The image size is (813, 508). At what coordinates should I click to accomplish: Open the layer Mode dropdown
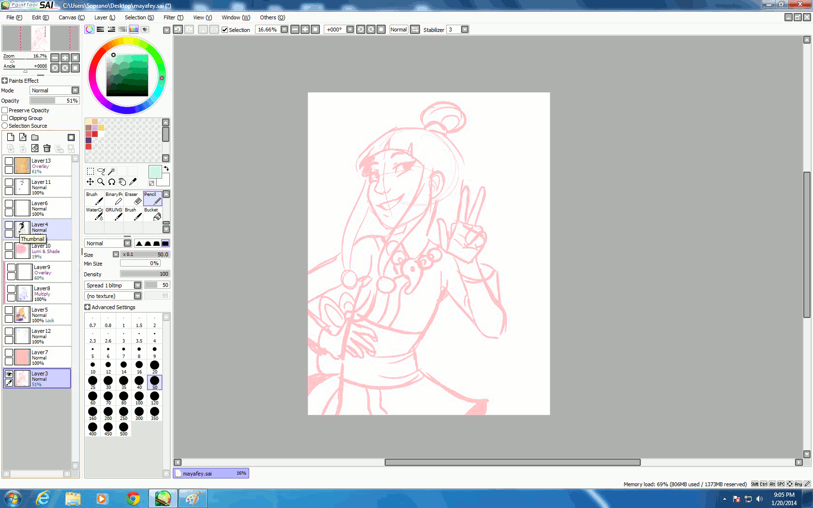75,90
